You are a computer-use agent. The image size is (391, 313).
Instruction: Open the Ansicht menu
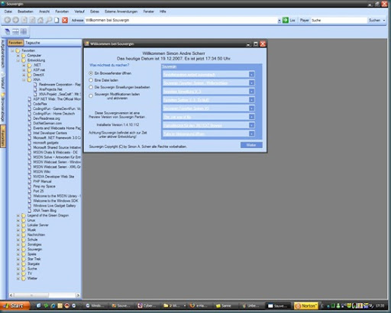(x=44, y=11)
